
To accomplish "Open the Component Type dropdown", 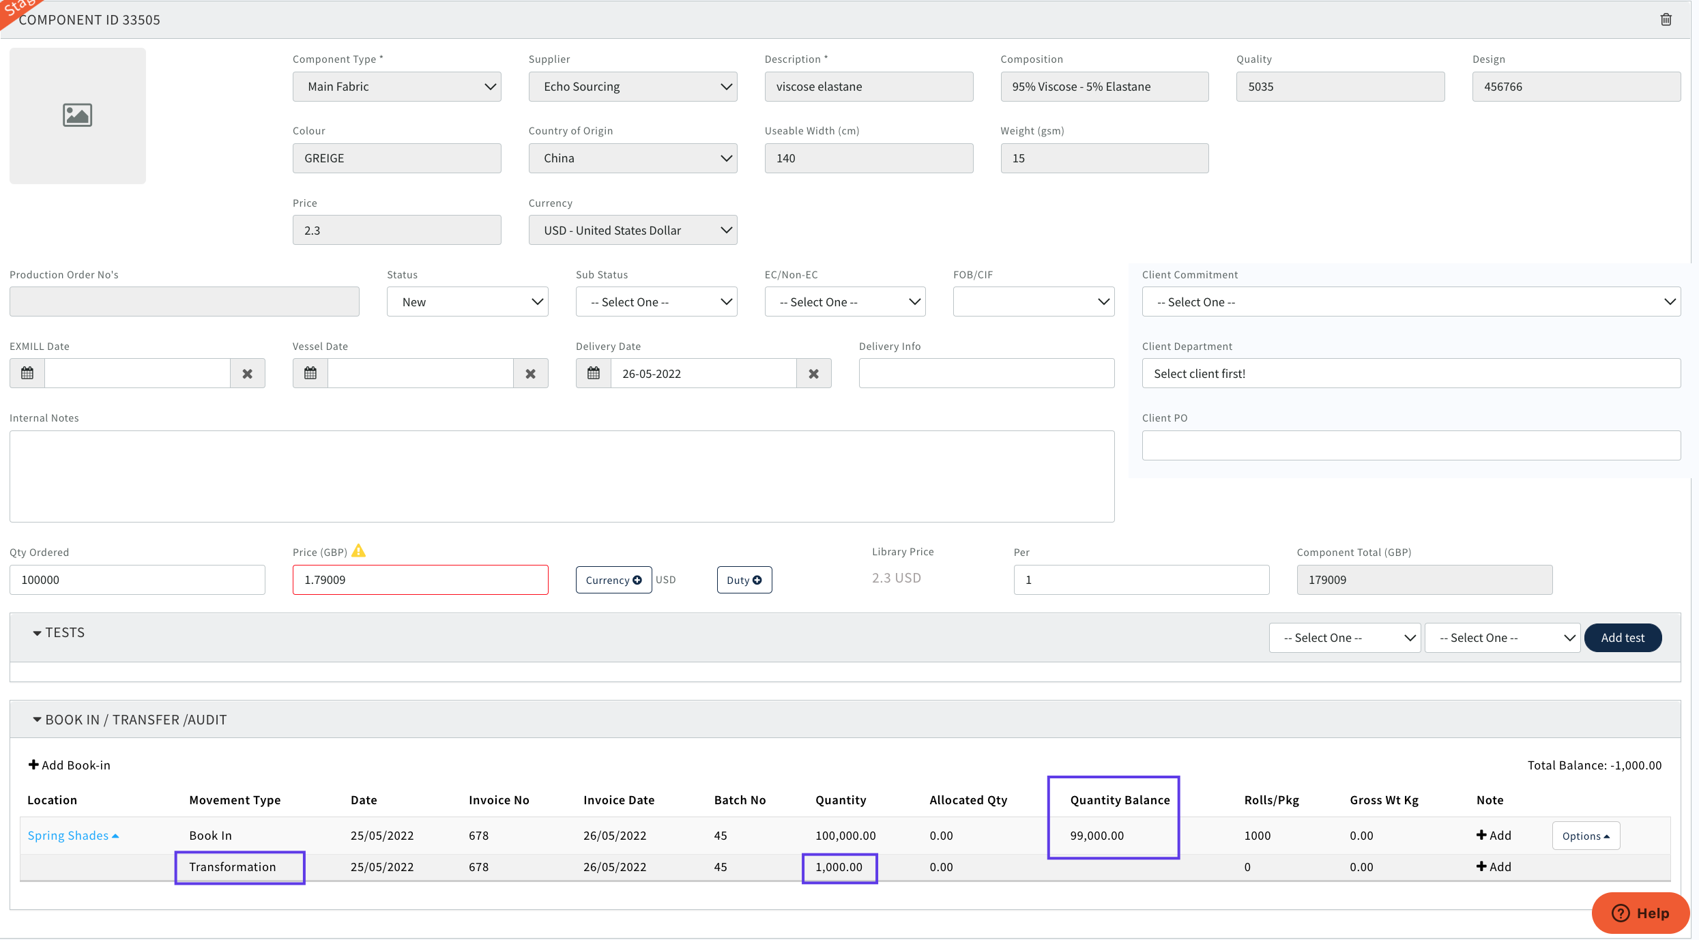I will coord(396,87).
